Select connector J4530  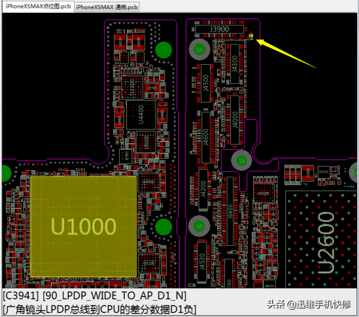pyautogui.click(x=203, y=264)
